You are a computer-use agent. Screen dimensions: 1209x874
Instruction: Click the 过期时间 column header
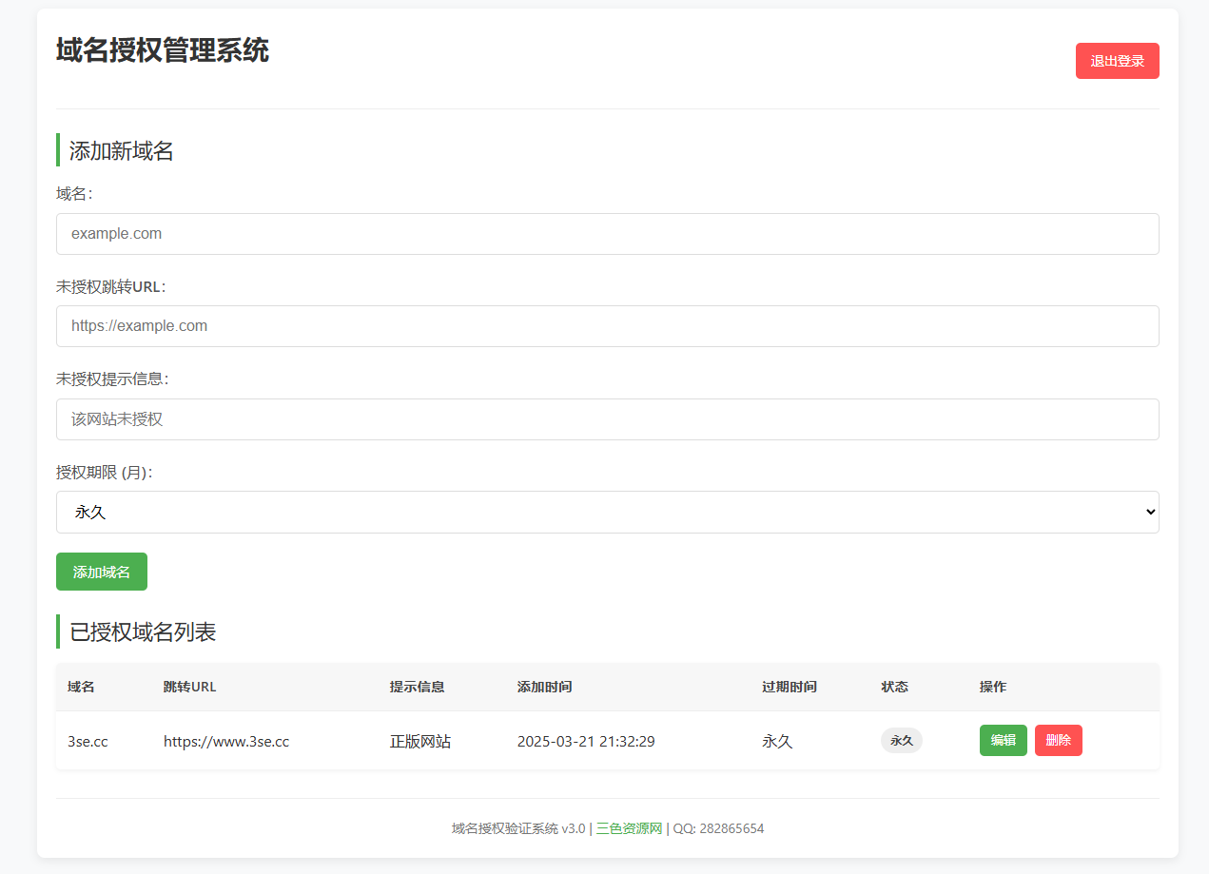[x=789, y=687]
